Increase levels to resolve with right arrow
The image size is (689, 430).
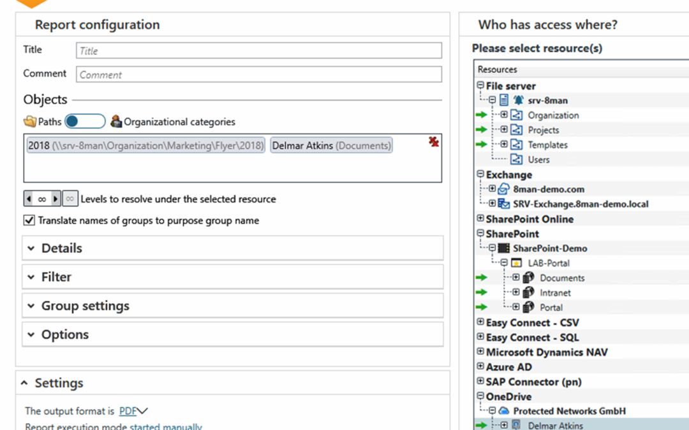pyautogui.click(x=56, y=199)
